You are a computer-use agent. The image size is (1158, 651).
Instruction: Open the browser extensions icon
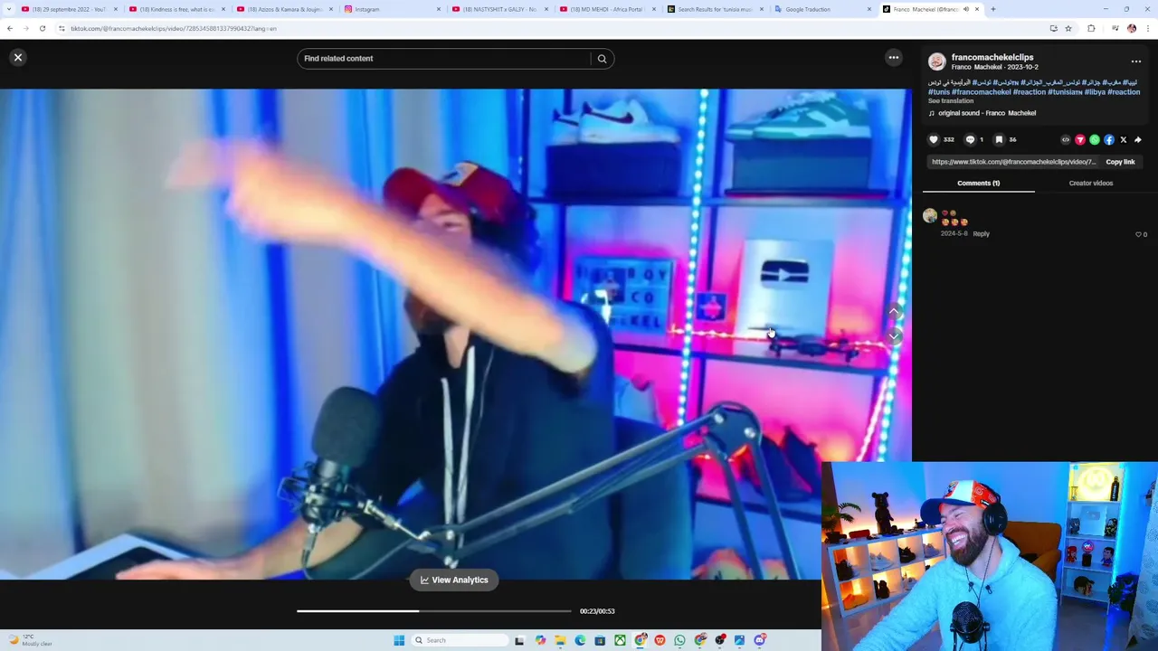tap(1091, 28)
